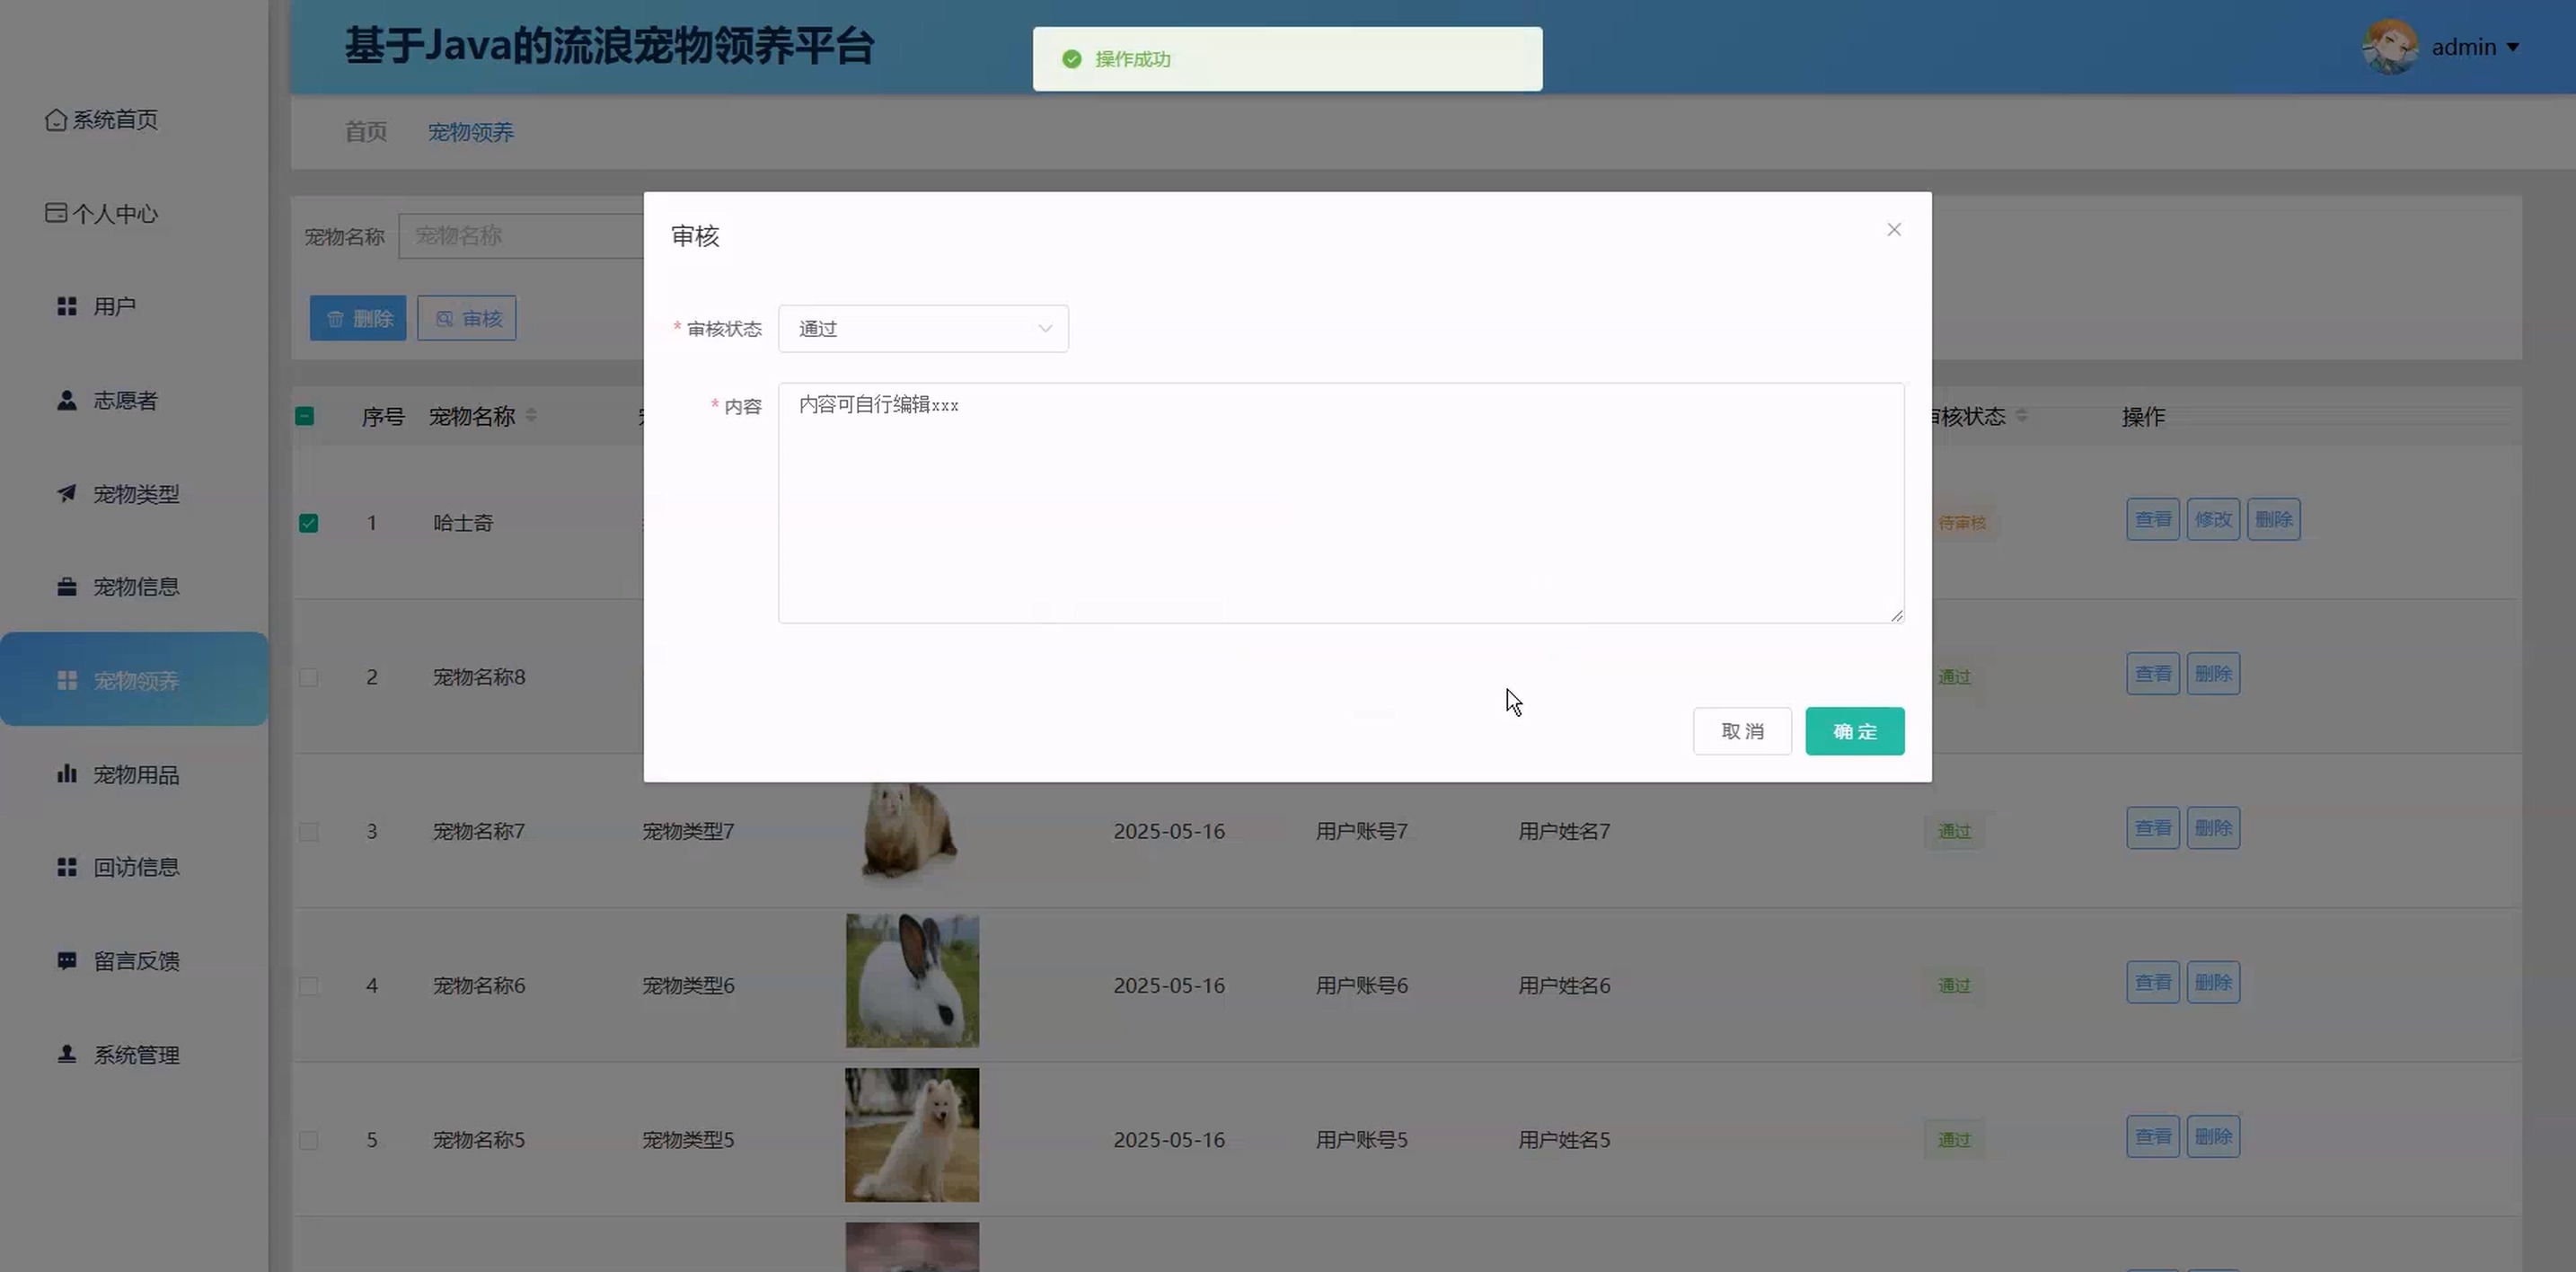Sort by the 宠物名称 column arrows
This screenshot has width=2576, height=1272.
pos(531,416)
